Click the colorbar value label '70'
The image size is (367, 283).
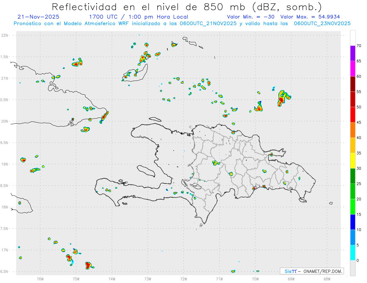click(x=359, y=46)
